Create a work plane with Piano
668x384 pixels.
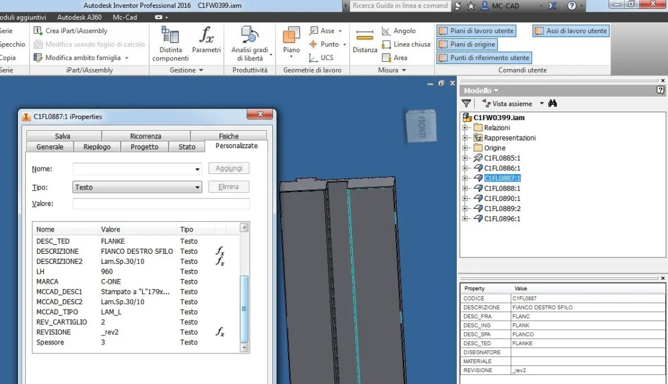pyautogui.click(x=292, y=42)
